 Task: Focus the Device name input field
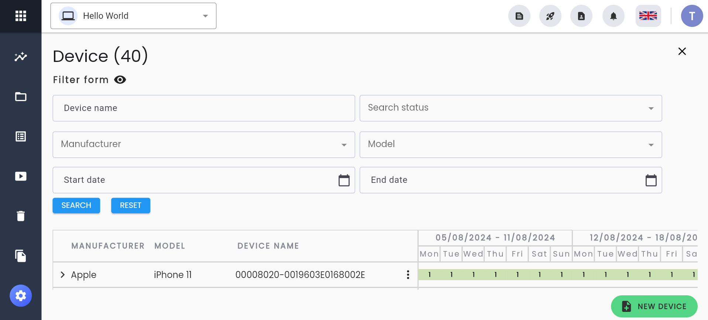pos(204,108)
